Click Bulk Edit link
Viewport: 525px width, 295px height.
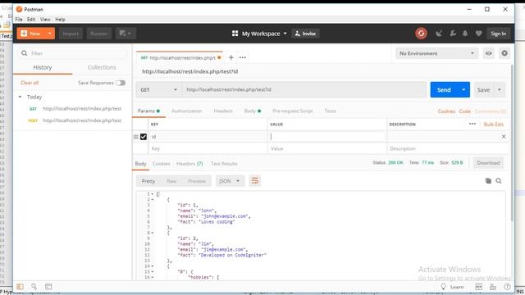tap(494, 124)
